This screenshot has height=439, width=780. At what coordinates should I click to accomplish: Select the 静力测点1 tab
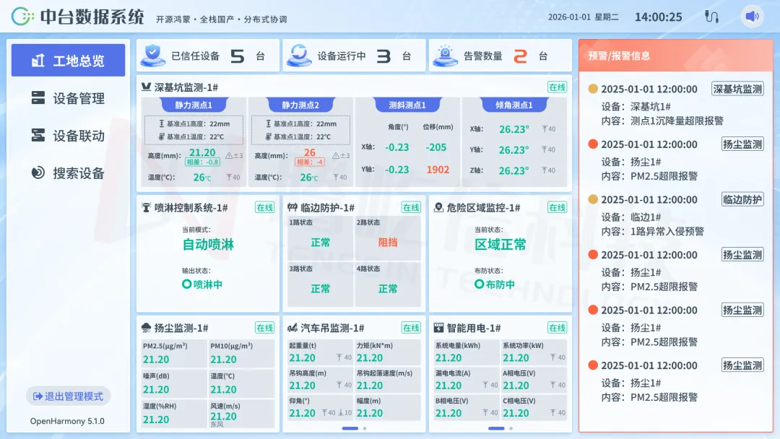tap(194, 105)
